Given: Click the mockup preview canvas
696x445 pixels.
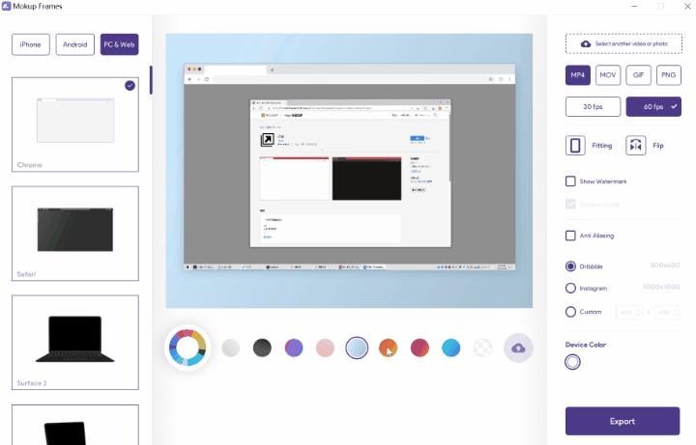Looking at the screenshot, I should pos(349,171).
